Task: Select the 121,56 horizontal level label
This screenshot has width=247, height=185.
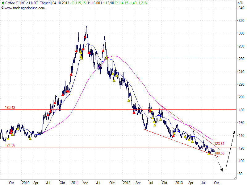Action: [10, 145]
